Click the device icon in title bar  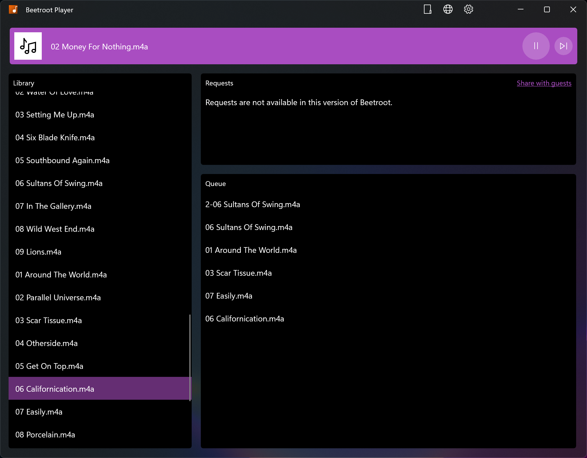point(427,9)
